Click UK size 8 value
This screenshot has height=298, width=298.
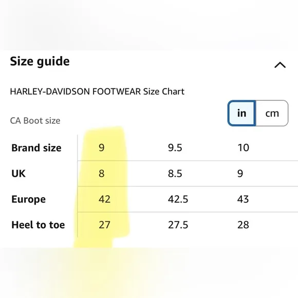102,173
